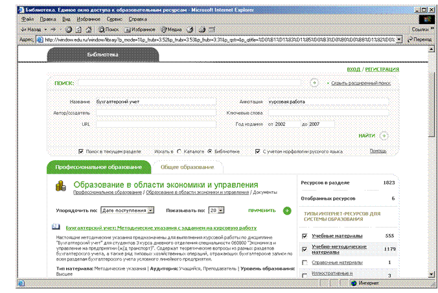Open the Правка menu
Screen dimensions: 438x293
48,19
